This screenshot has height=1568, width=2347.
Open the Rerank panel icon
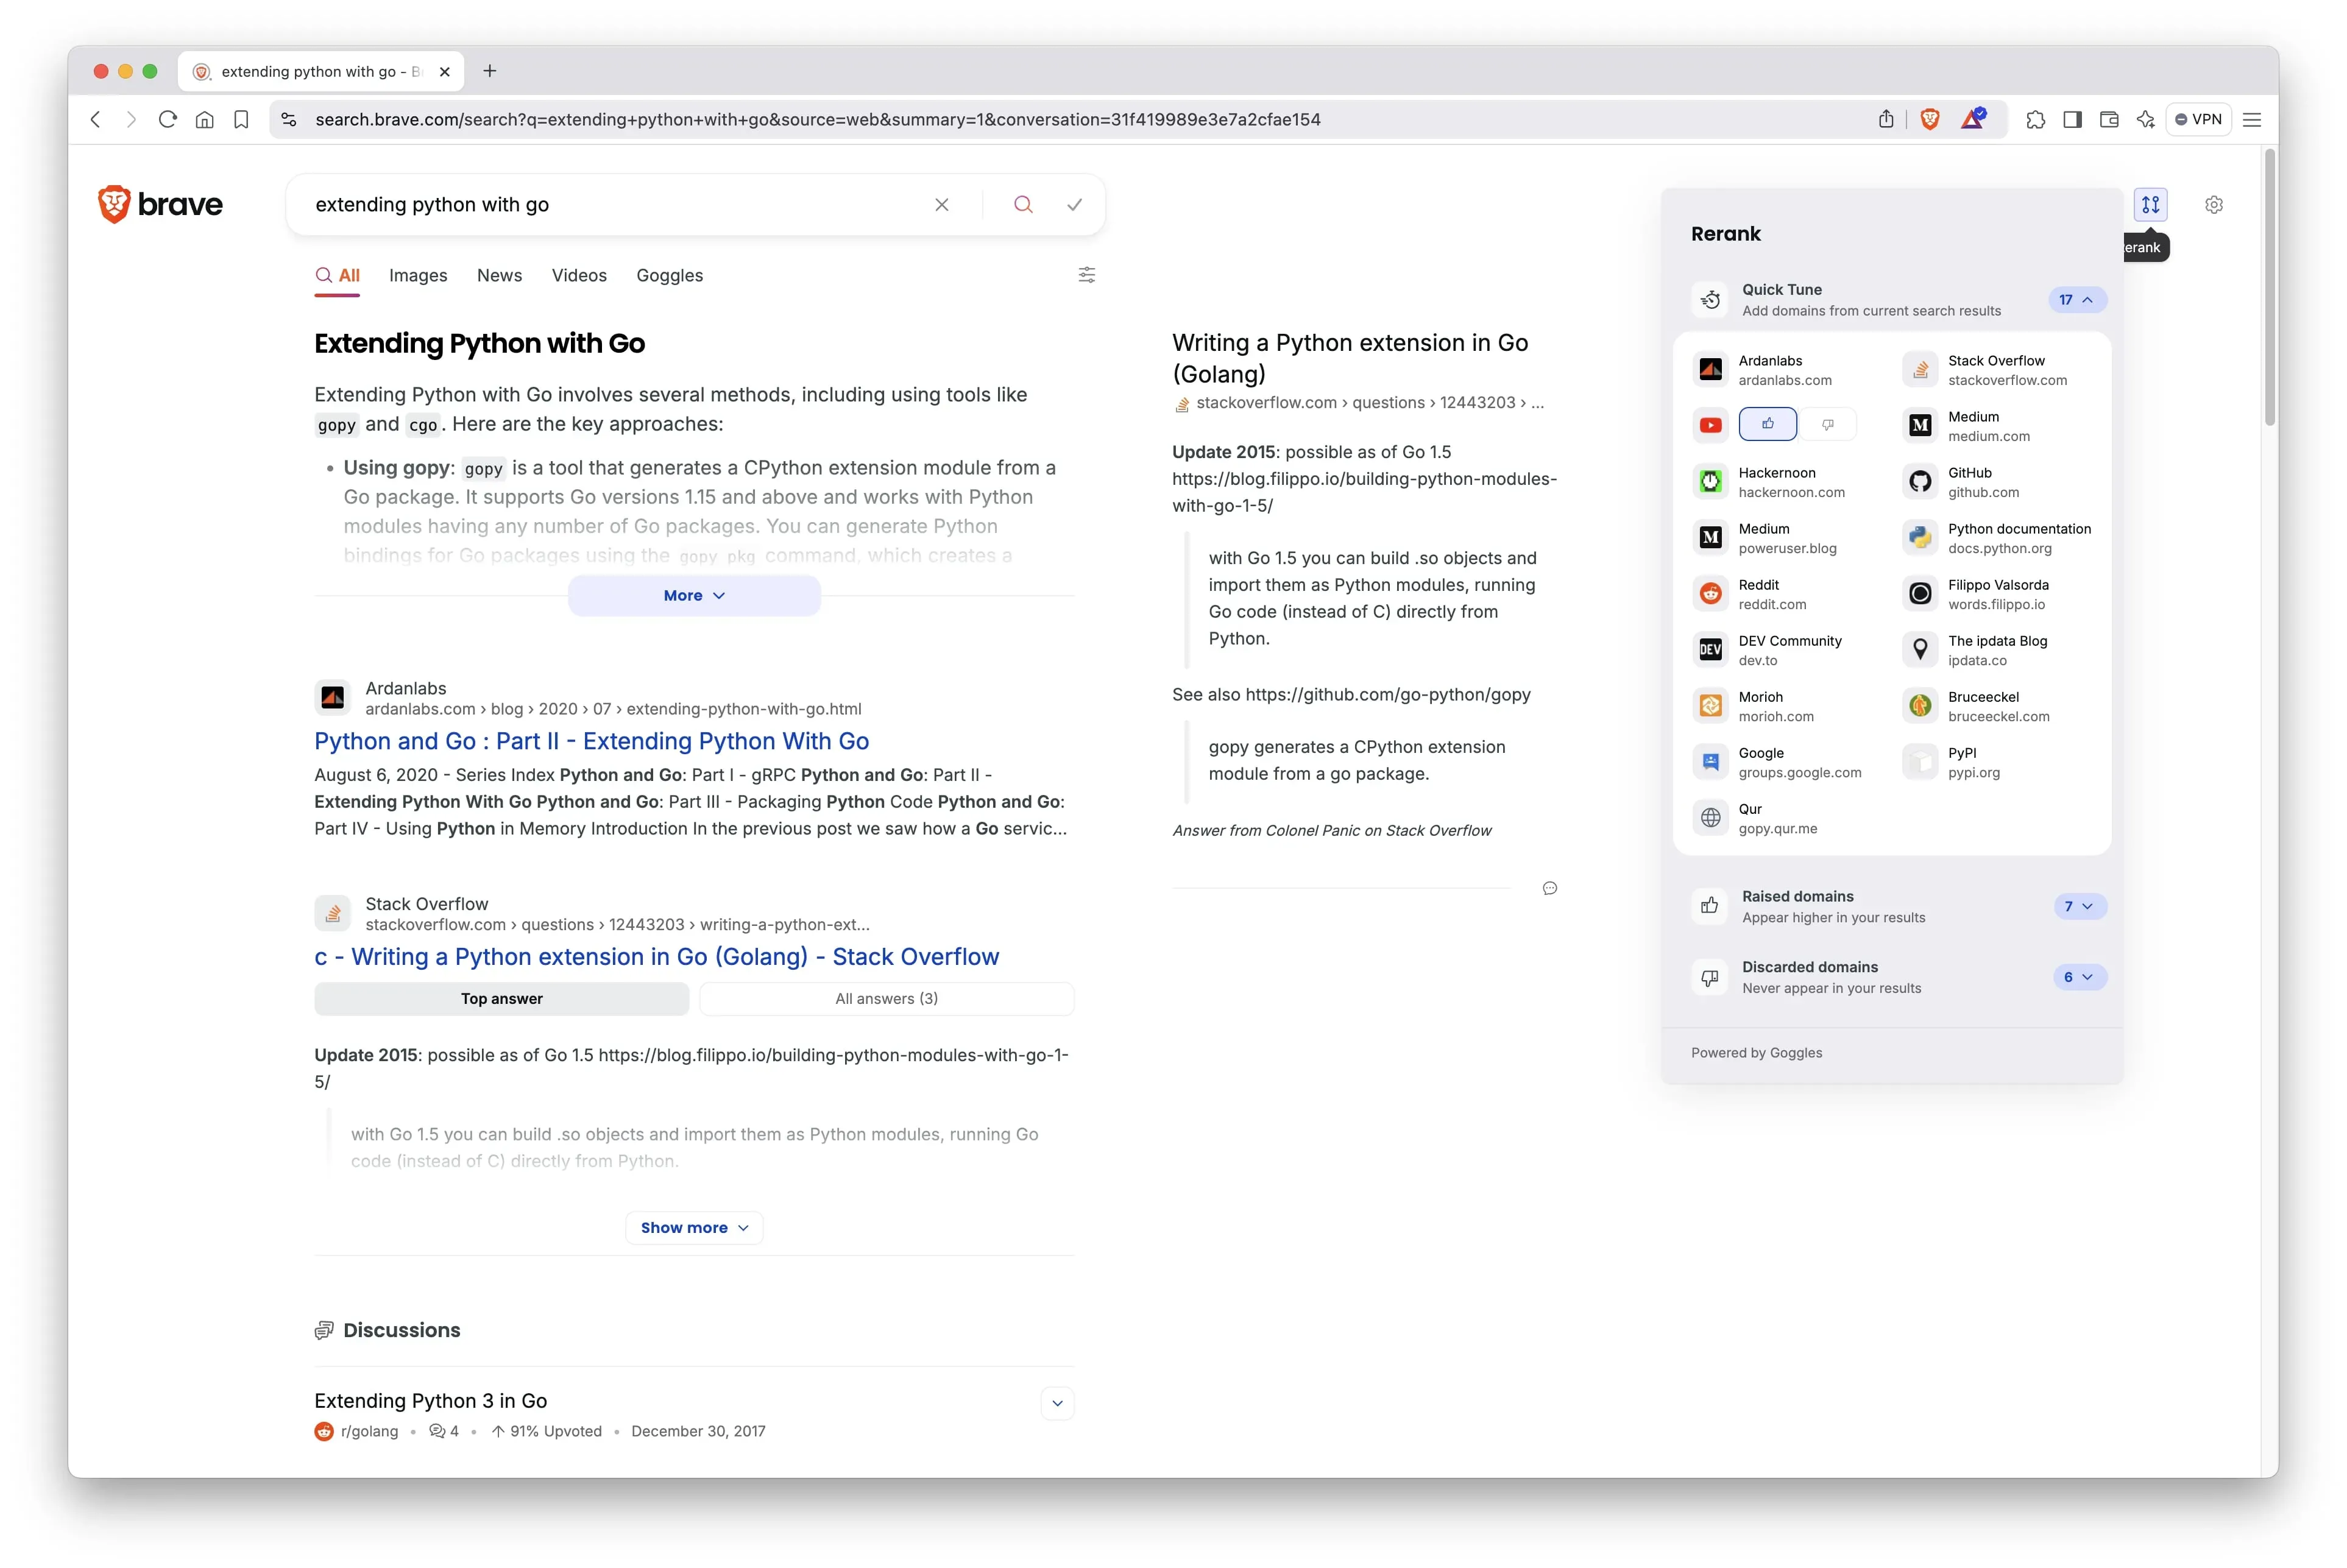click(x=2151, y=204)
